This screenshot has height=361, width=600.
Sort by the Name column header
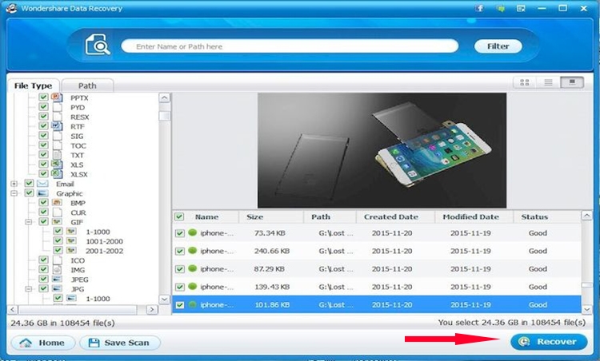pos(206,216)
